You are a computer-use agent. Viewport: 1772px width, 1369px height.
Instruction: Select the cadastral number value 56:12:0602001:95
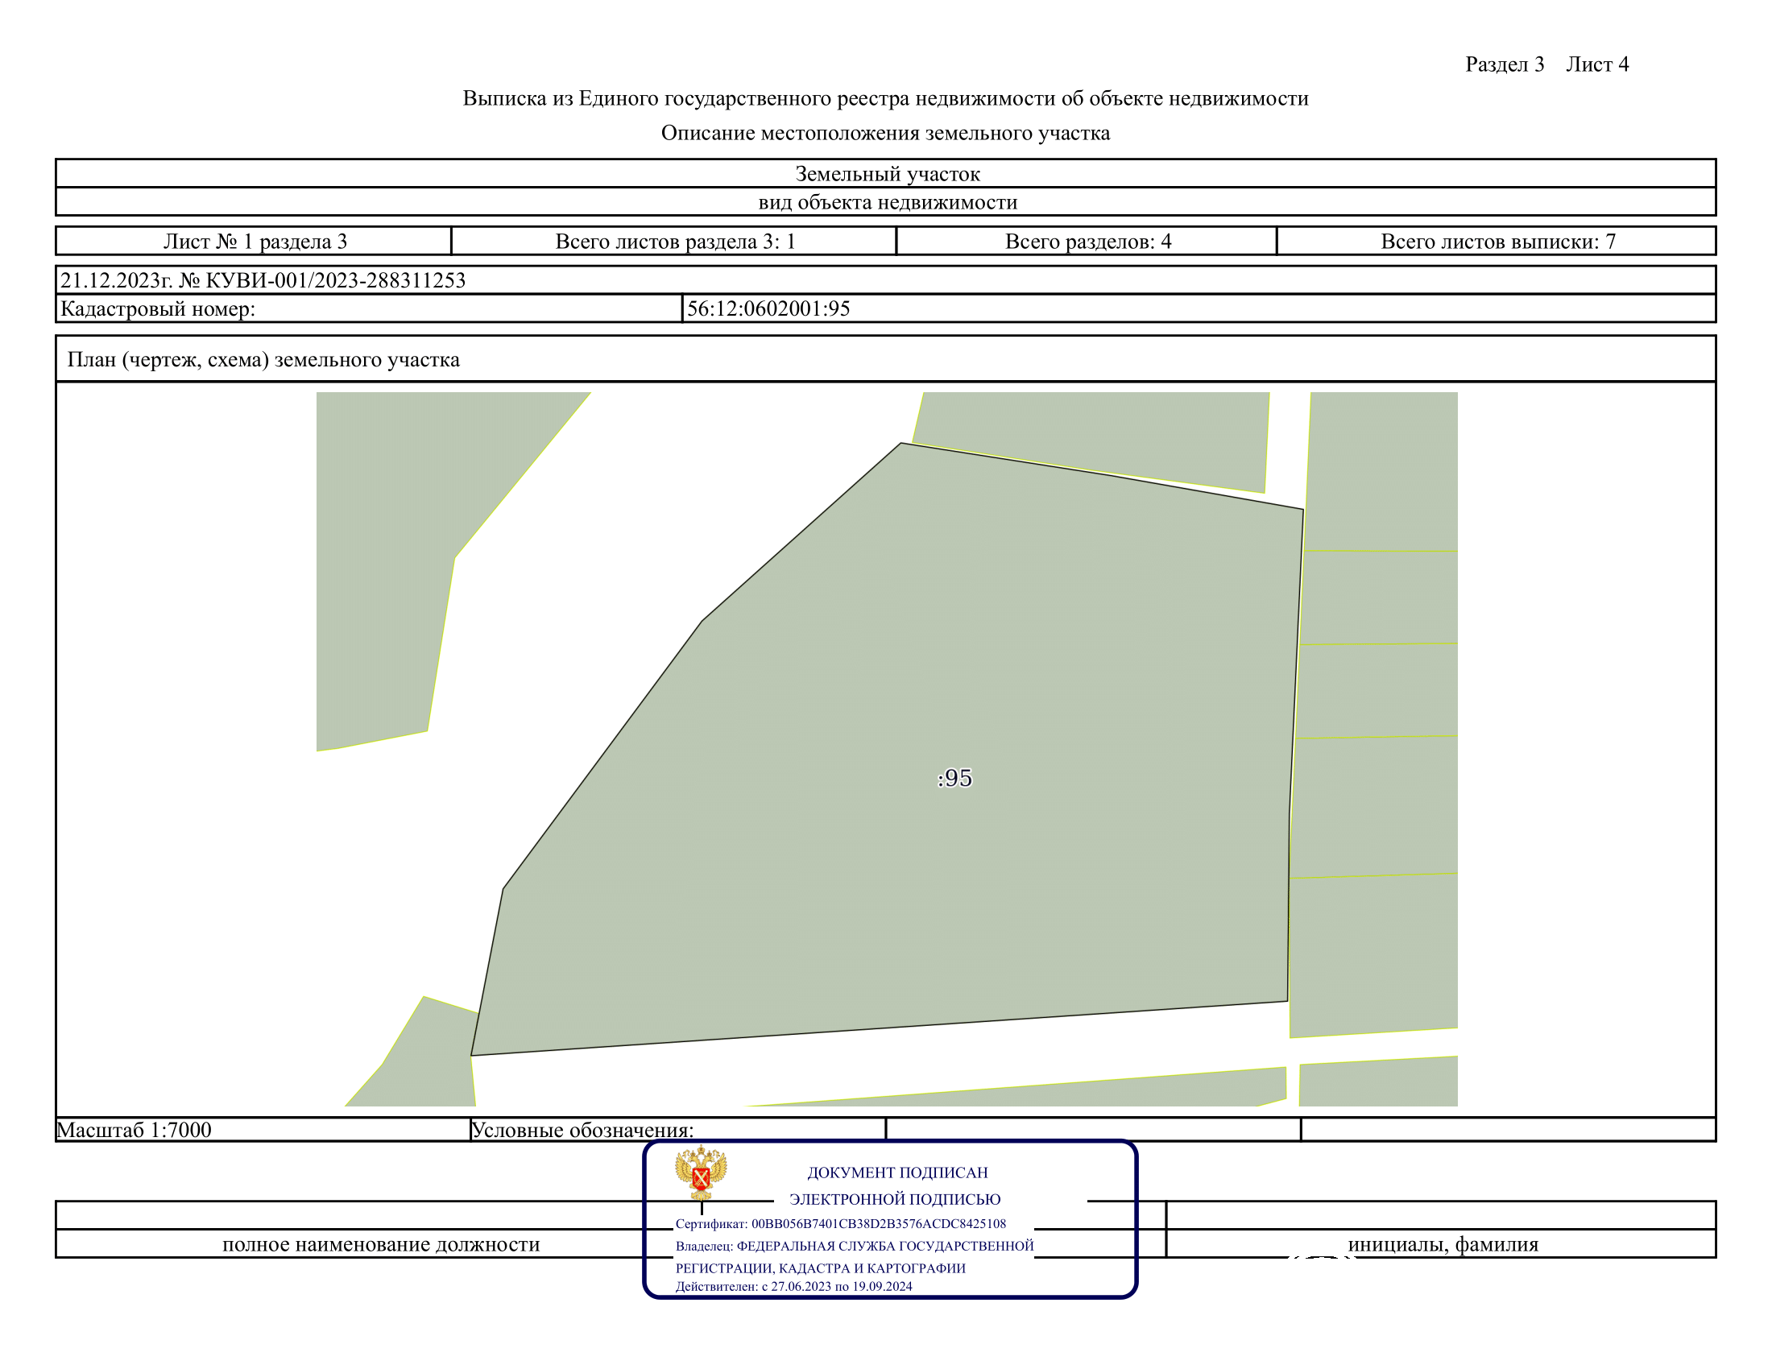pyautogui.click(x=768, y=308)
